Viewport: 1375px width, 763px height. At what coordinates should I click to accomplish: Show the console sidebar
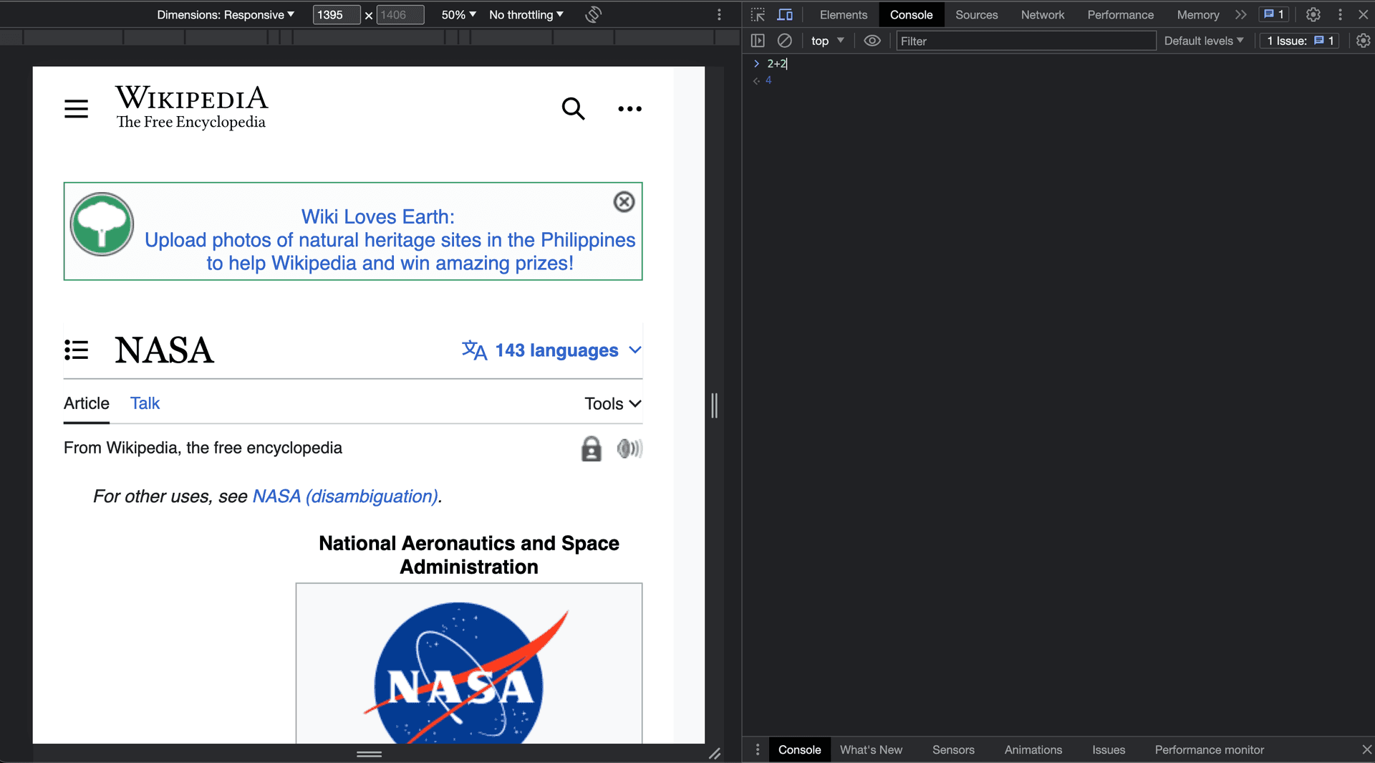pyautogui.click(x=758, y=41)
